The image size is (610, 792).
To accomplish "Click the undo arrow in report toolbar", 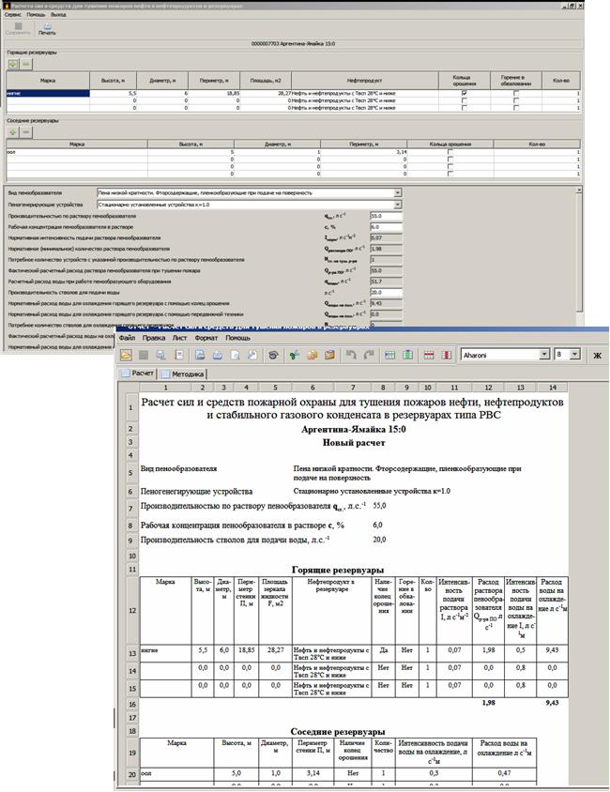I will (351, 356).
